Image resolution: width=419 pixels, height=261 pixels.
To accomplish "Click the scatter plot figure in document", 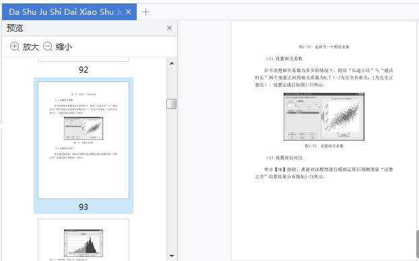I will point(324,116).
